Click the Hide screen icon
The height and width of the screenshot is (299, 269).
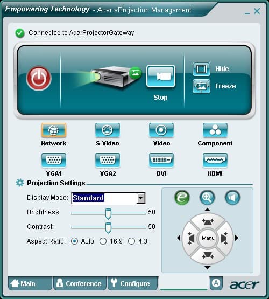pos(201,68)
